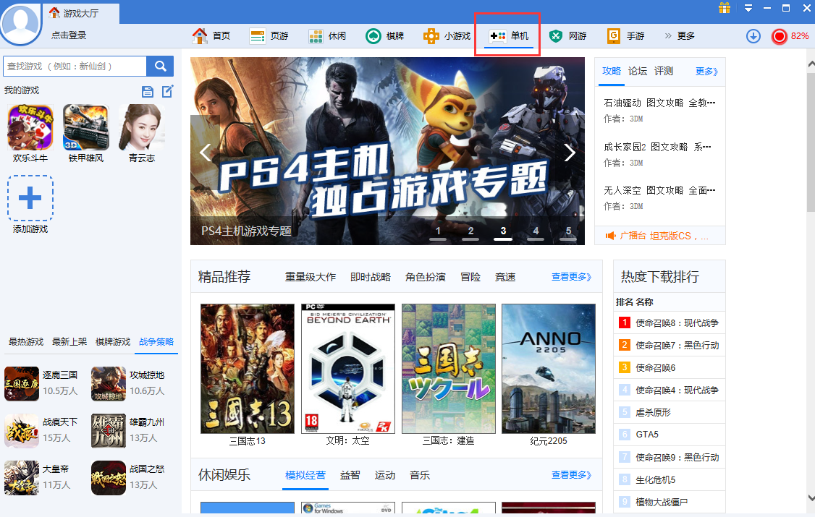Screen dimensions: 815x517
Task: Show next banner with right arrow
Action: (570, 153)
